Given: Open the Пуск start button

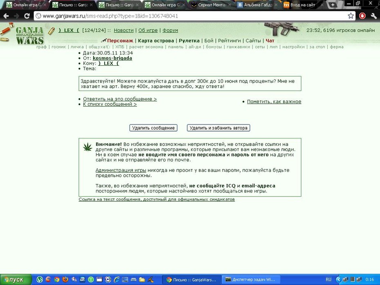Looking at the screenshot, I should click(x=16, y=280).
